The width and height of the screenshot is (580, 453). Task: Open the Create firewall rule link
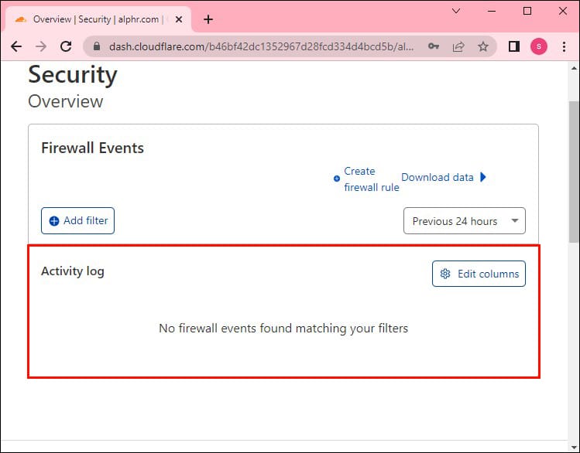(x=371, y=179)
